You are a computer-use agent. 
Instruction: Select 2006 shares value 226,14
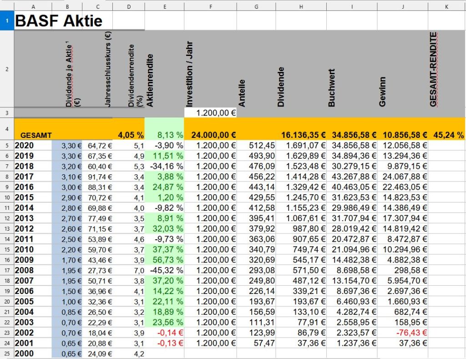point(256,291)
